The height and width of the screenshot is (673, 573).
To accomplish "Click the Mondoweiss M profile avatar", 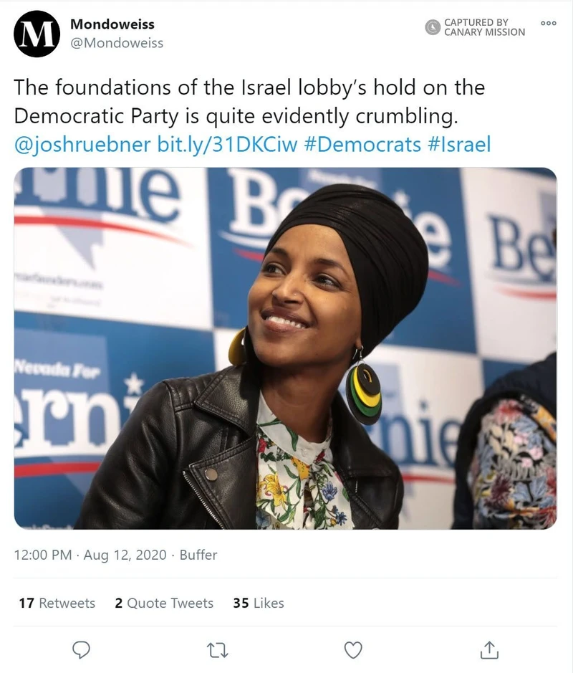I will tap(37, 34).
